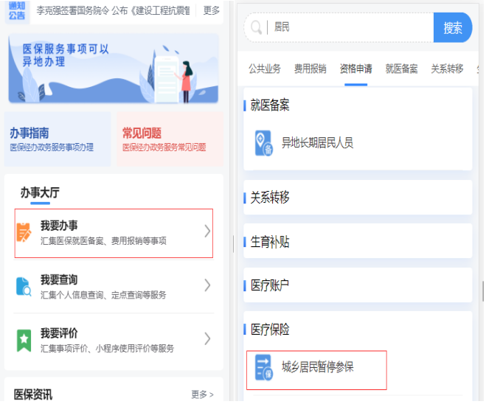Click the 我要查询 document search icon
Screen dimensions: 486x407
pos(24,286)
